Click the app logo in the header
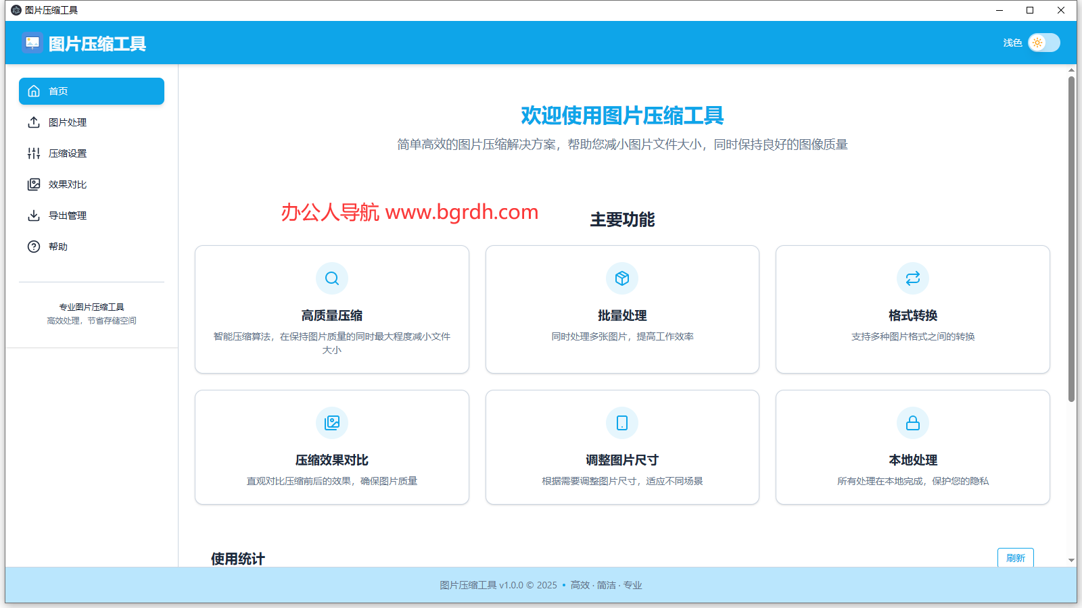 [x=32, y=43]
